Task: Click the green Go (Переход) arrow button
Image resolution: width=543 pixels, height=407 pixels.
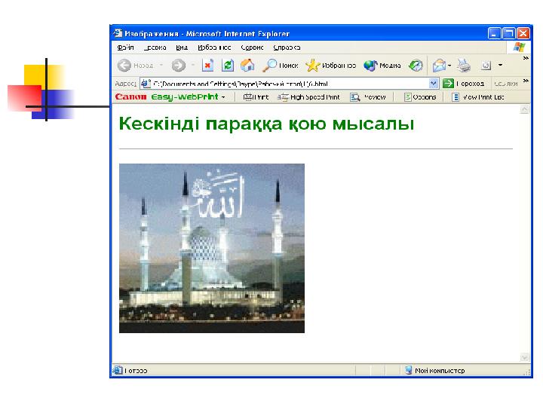Action: coord(463,84)
